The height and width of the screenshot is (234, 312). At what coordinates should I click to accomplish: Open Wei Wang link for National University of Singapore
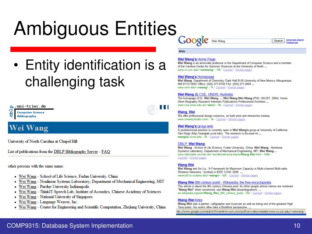tap(27, 197)
